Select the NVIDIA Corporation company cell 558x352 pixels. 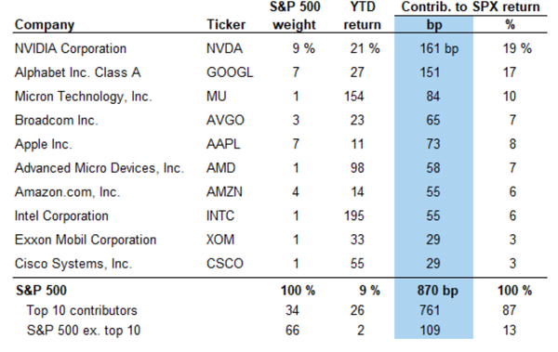pos(71,48)
